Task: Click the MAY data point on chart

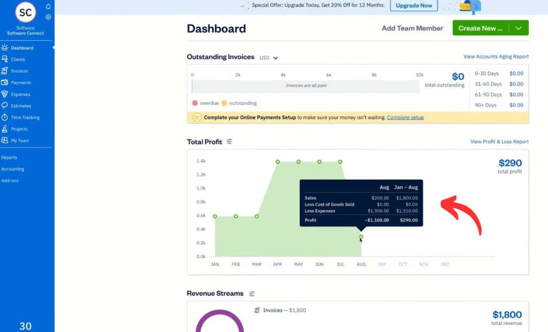Action: tap(299, 161)
